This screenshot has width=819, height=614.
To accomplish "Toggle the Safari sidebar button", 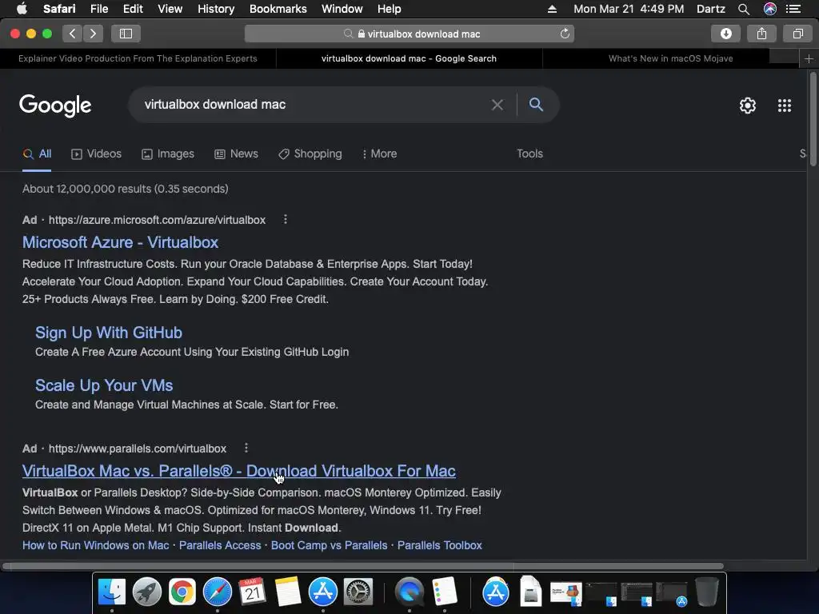I will coord(126,34).
